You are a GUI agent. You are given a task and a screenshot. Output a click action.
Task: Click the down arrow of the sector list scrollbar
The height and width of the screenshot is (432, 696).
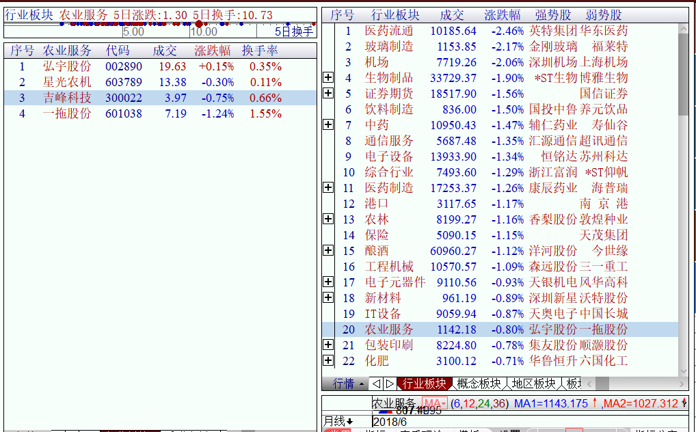[x=684, y=371]
